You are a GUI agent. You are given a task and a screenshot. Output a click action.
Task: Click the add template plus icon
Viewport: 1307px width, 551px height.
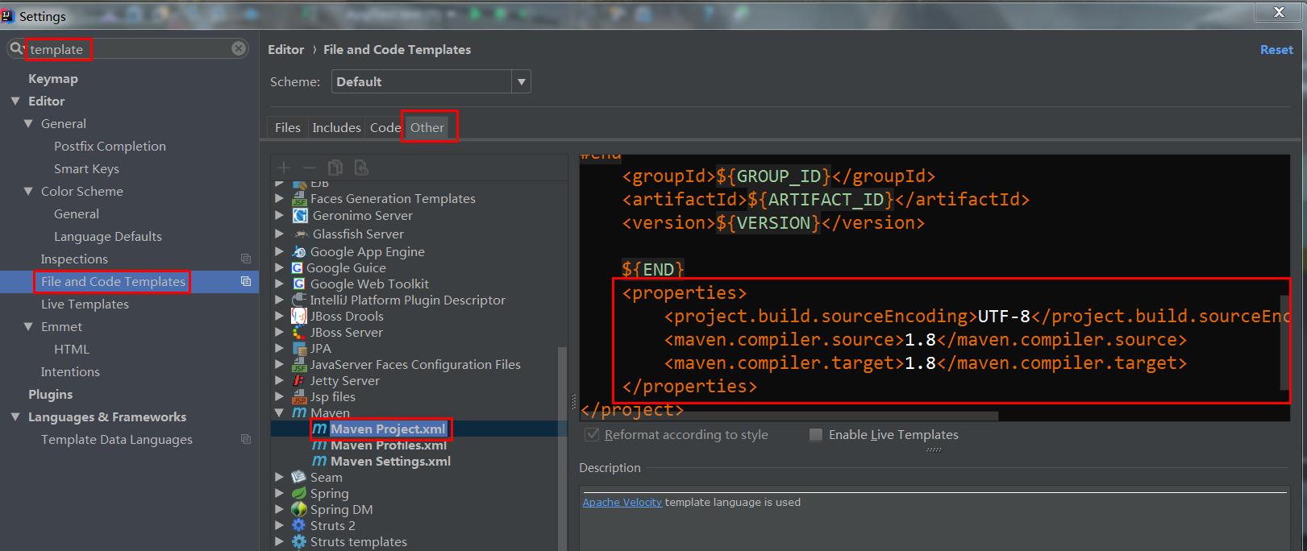point(284,168)
